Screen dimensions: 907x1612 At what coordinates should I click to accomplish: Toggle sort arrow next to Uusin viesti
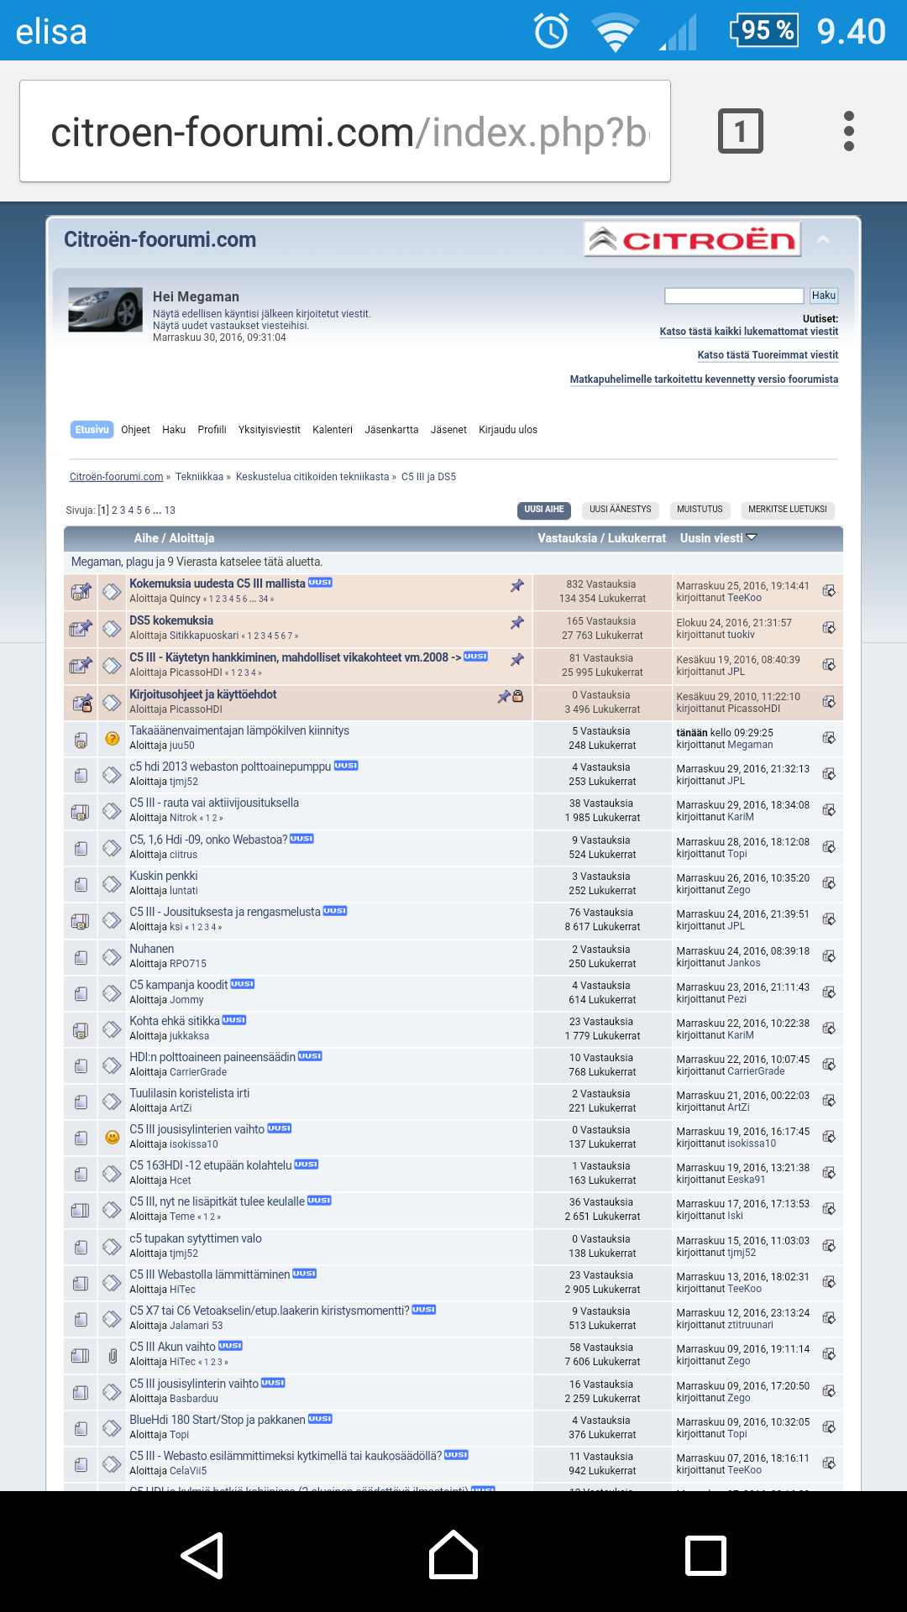752,537
